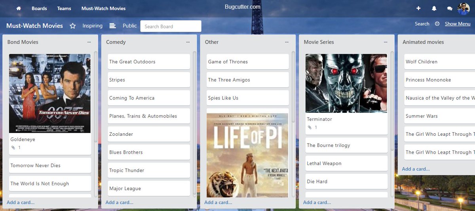The height and width of the screenshot is (211, 475).
Task: Click the Other list scrollbar
Action: (x=293, y=87)
